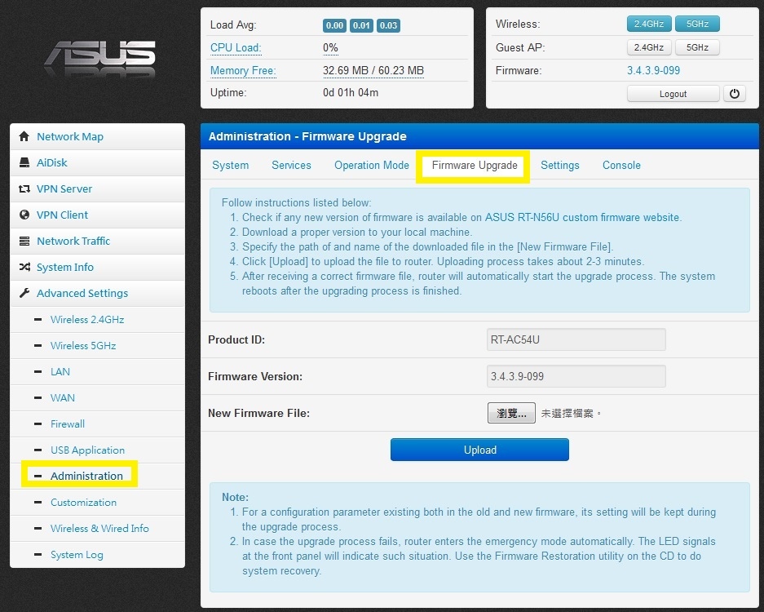Click the Logout button
764x612 pixels.
(673, 94)
